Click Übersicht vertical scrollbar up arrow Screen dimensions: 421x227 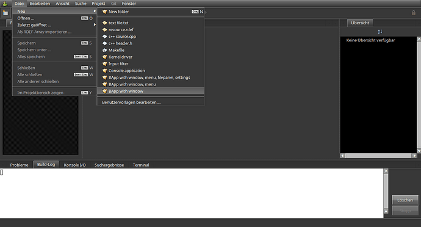click(x=419, y=39)
